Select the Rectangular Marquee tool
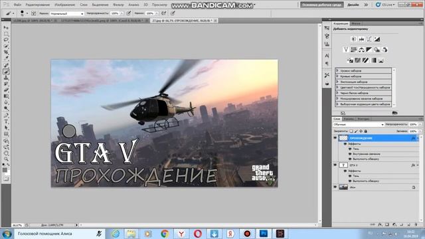Viewport: 425px width, 239px height. pyautogui.click(x=6, y=34)
